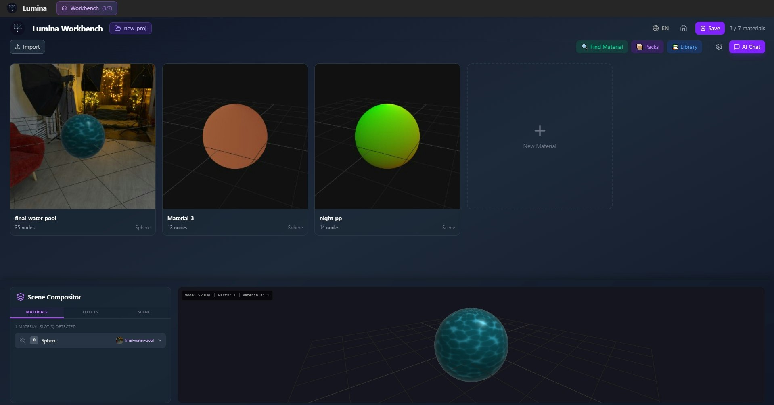Open the settings gear menu
Viewport: 774px width, 405px height.
click(x=719, y=47)
